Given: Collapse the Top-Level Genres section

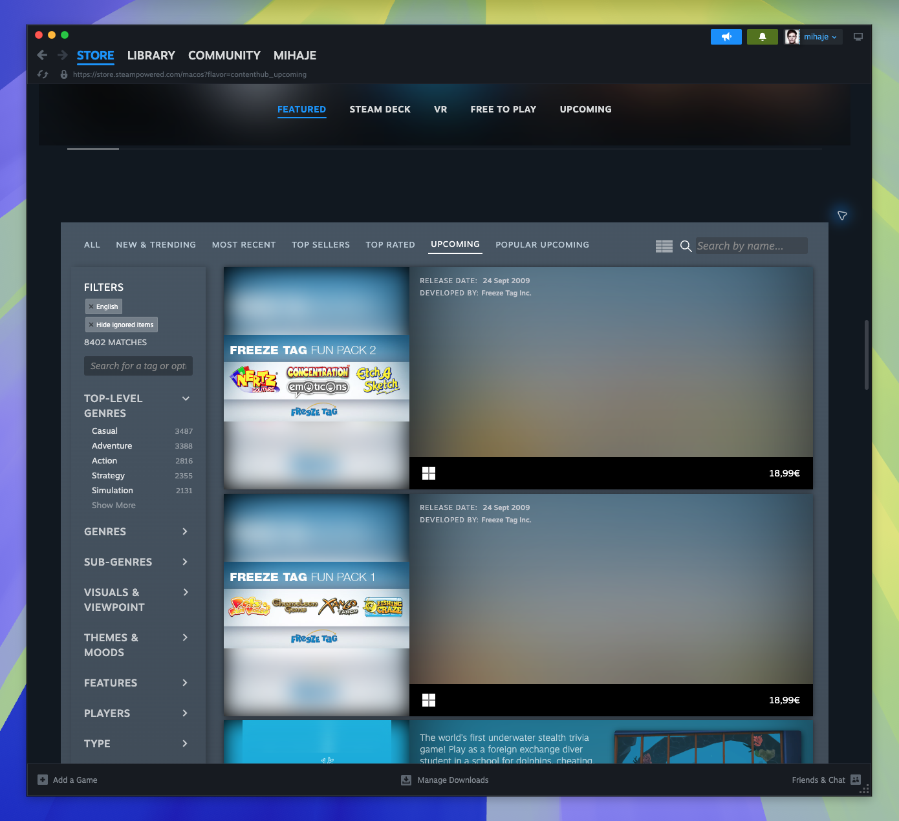Looking at the screenshot, I should [x=186, y=398].
